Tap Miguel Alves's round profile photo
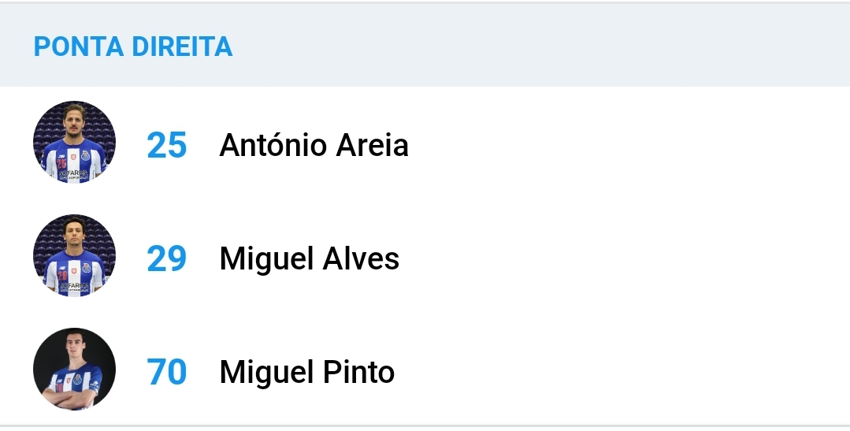The width and height of the screenshot is (850, 431). tap(74, 255)
